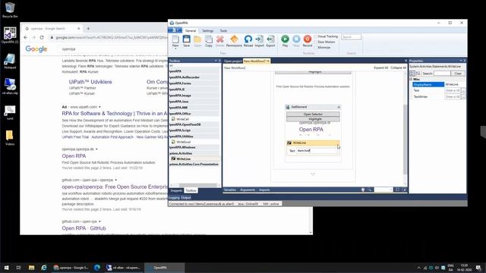Save the workflow with the Save icon
This screenshot has height=273, width=486.
[186, 39]
